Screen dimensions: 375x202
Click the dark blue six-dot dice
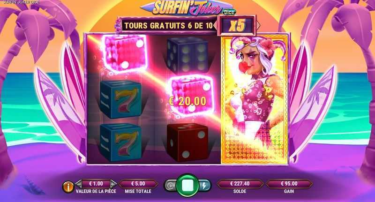coord(187,55)
